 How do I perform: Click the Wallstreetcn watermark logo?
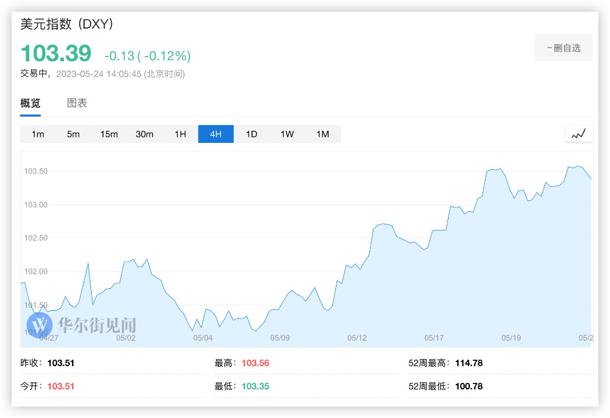(x=41, y=325)
